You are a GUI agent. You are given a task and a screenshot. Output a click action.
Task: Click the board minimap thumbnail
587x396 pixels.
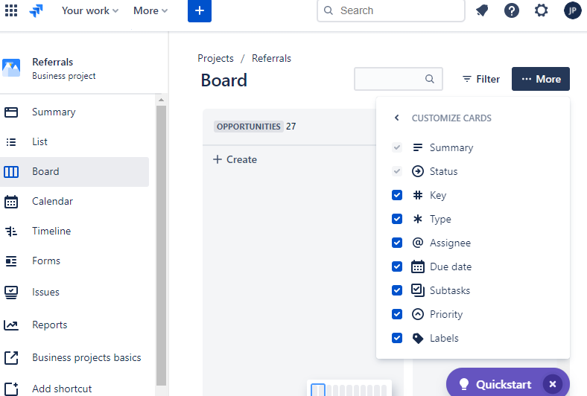tap(349, 389)
